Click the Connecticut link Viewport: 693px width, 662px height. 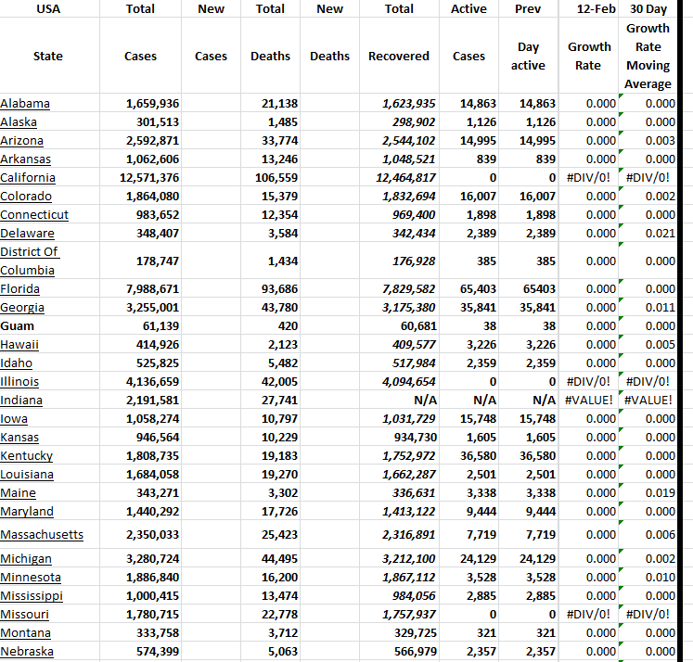pyautogui.click(x=34, y=214)
